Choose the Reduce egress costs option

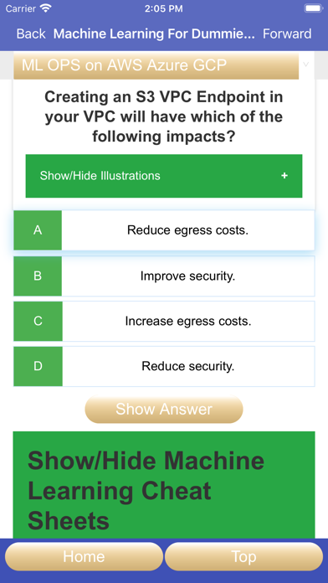coord(188,230)
